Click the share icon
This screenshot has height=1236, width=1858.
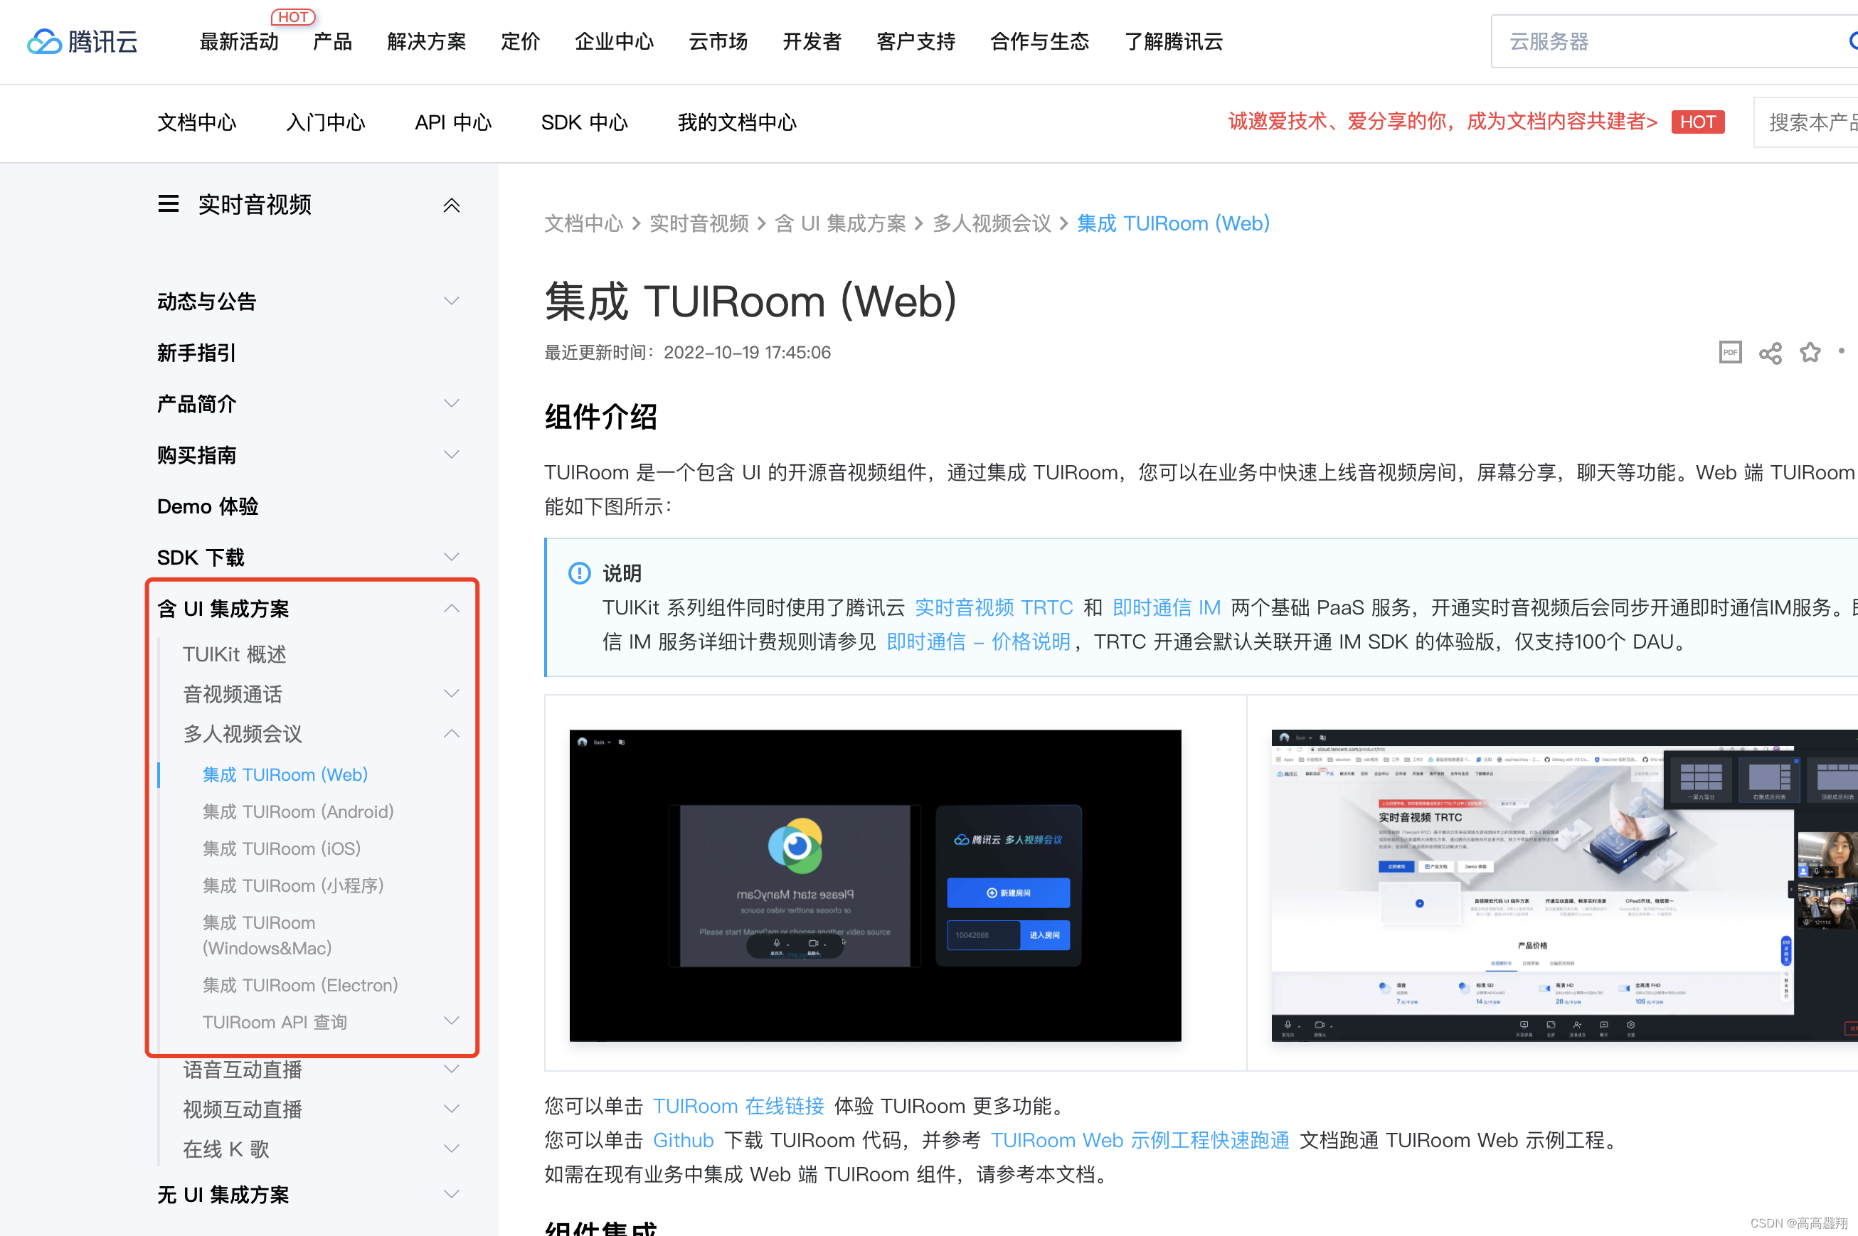[x=1770, y=353]
